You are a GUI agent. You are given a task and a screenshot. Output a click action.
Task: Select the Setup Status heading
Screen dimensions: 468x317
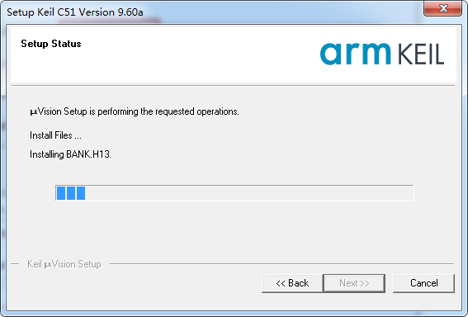pyautogui.click(x=51, y=44)
